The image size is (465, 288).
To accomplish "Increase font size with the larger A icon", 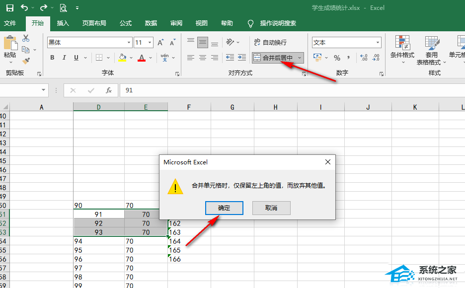I will point(160,43).
